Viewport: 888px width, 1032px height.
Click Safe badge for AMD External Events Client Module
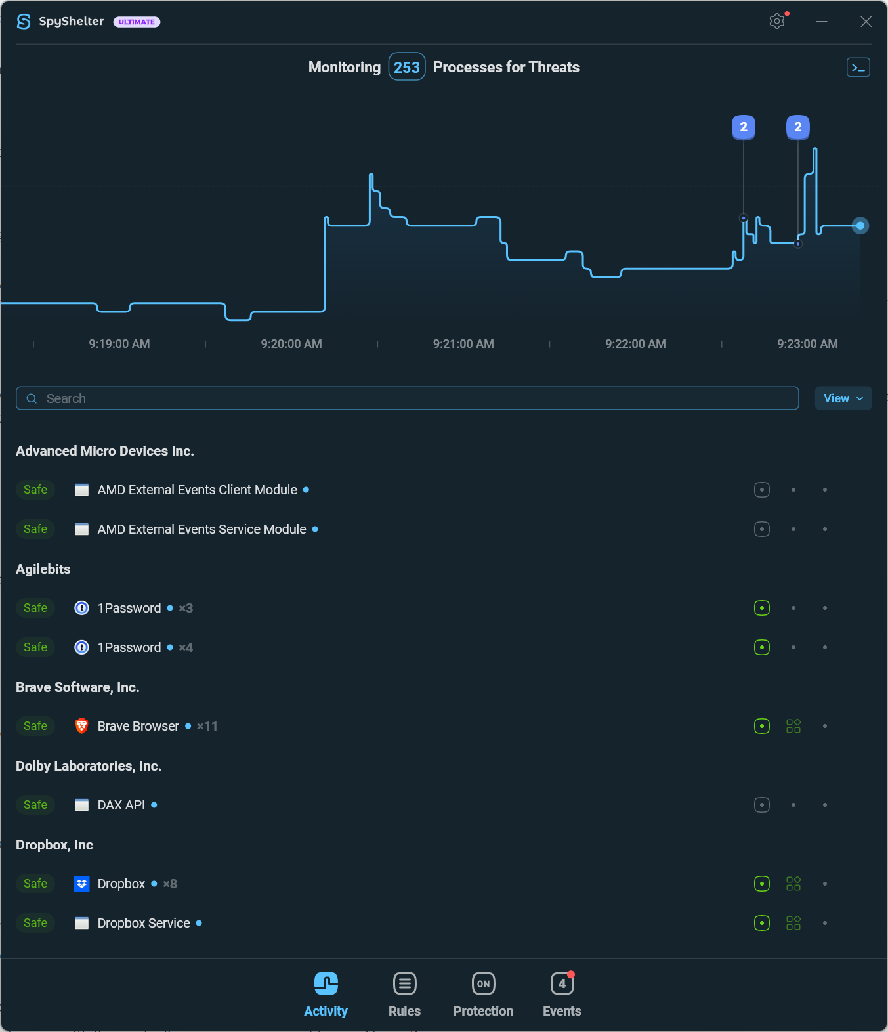click(35, 490)
